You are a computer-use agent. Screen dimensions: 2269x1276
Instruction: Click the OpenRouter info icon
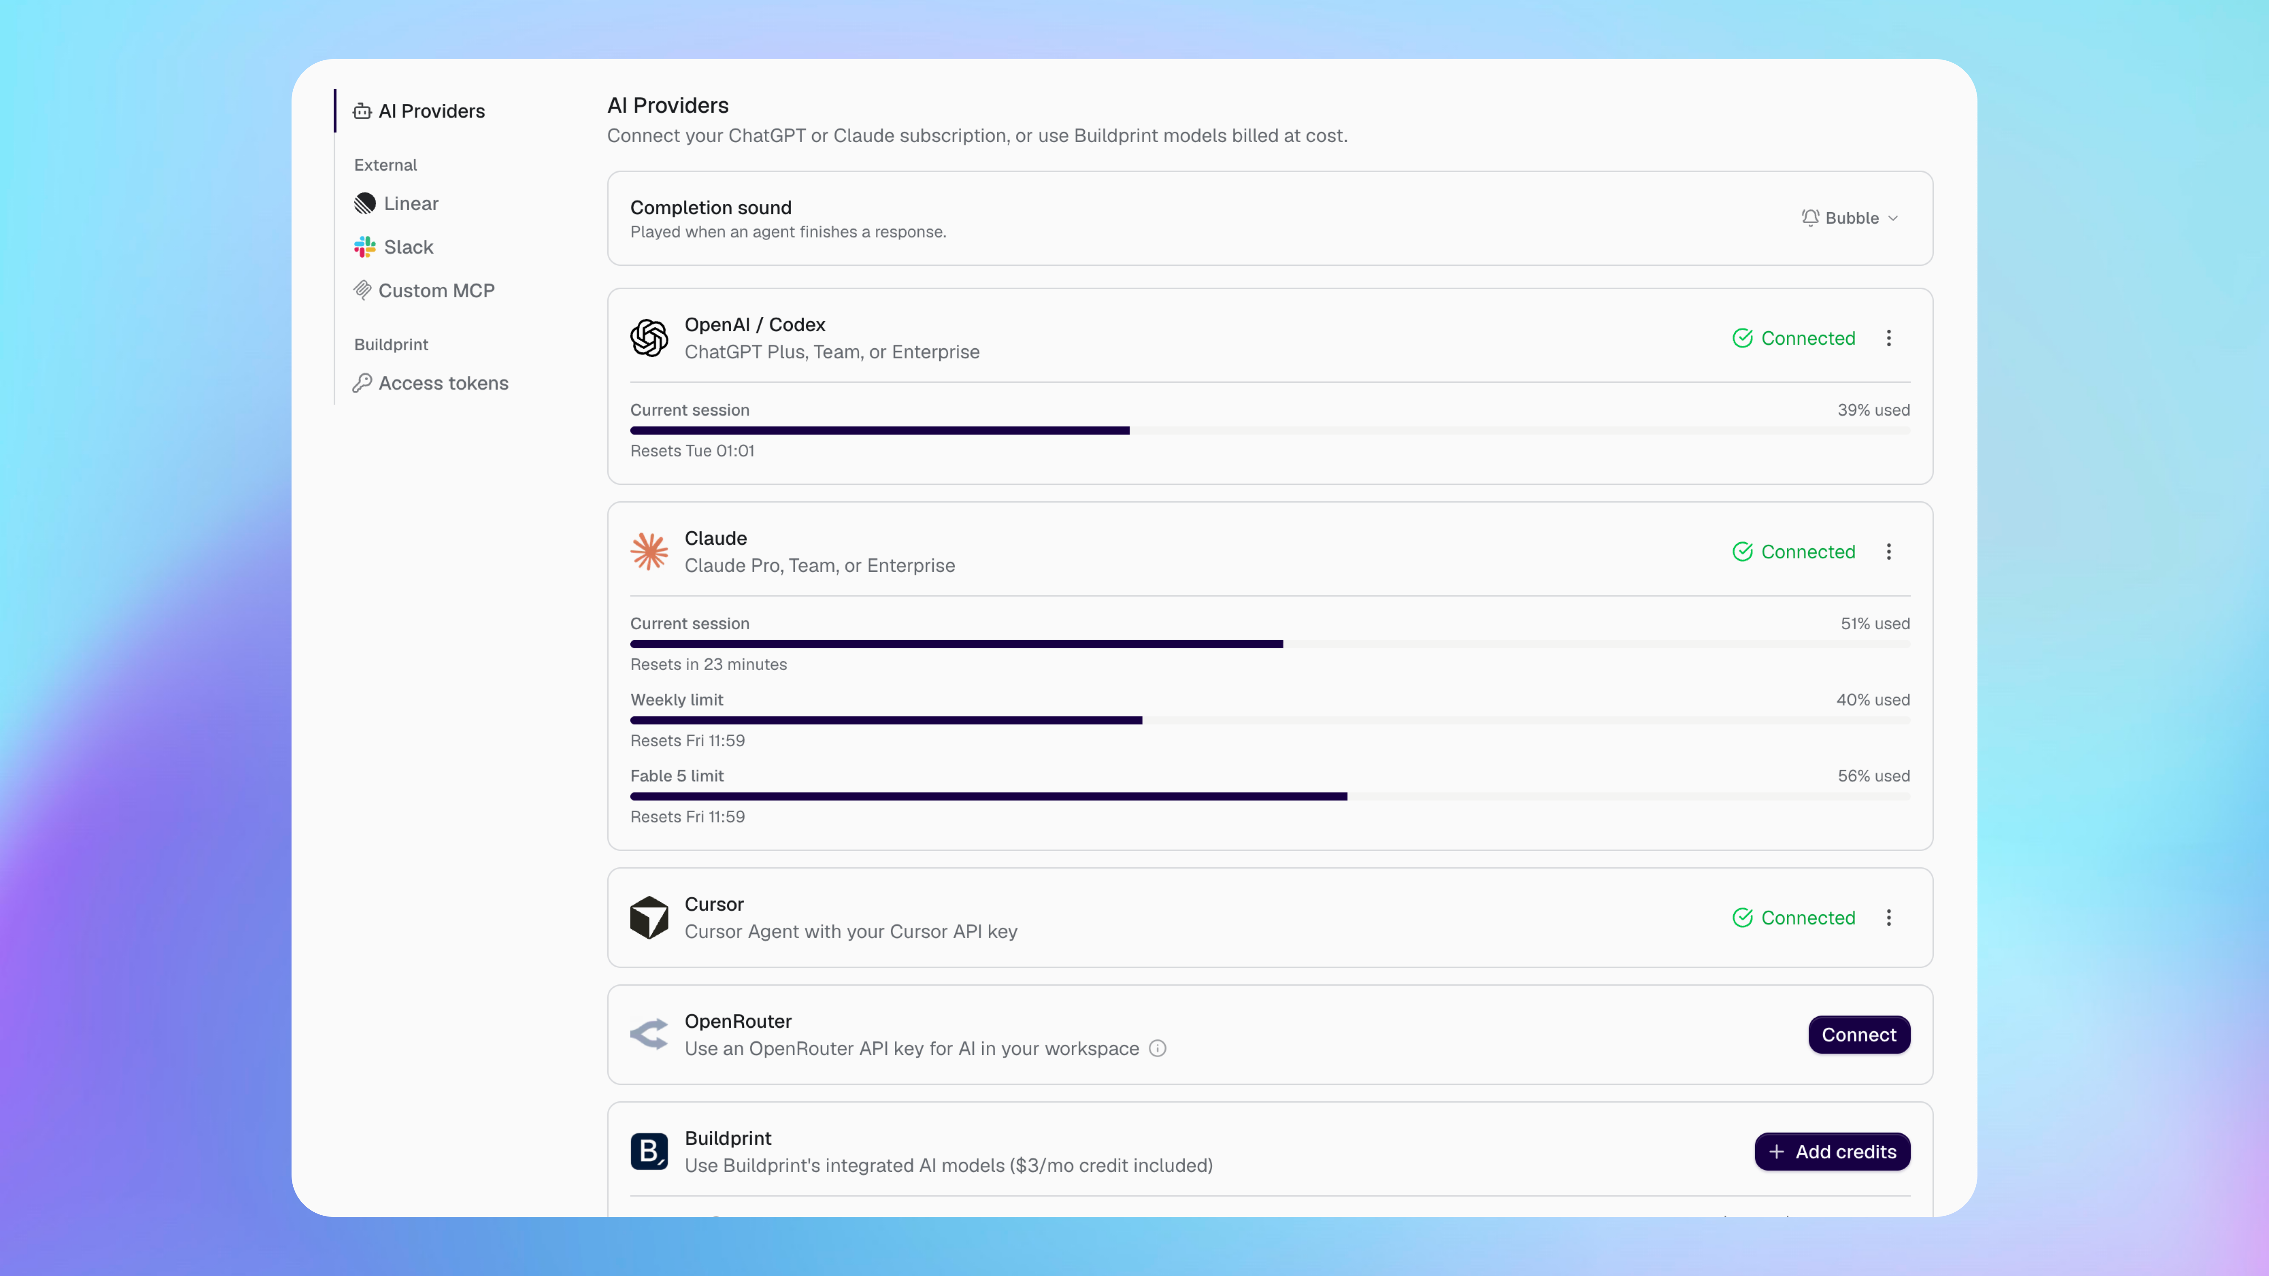click(x=1157, y=1049)
